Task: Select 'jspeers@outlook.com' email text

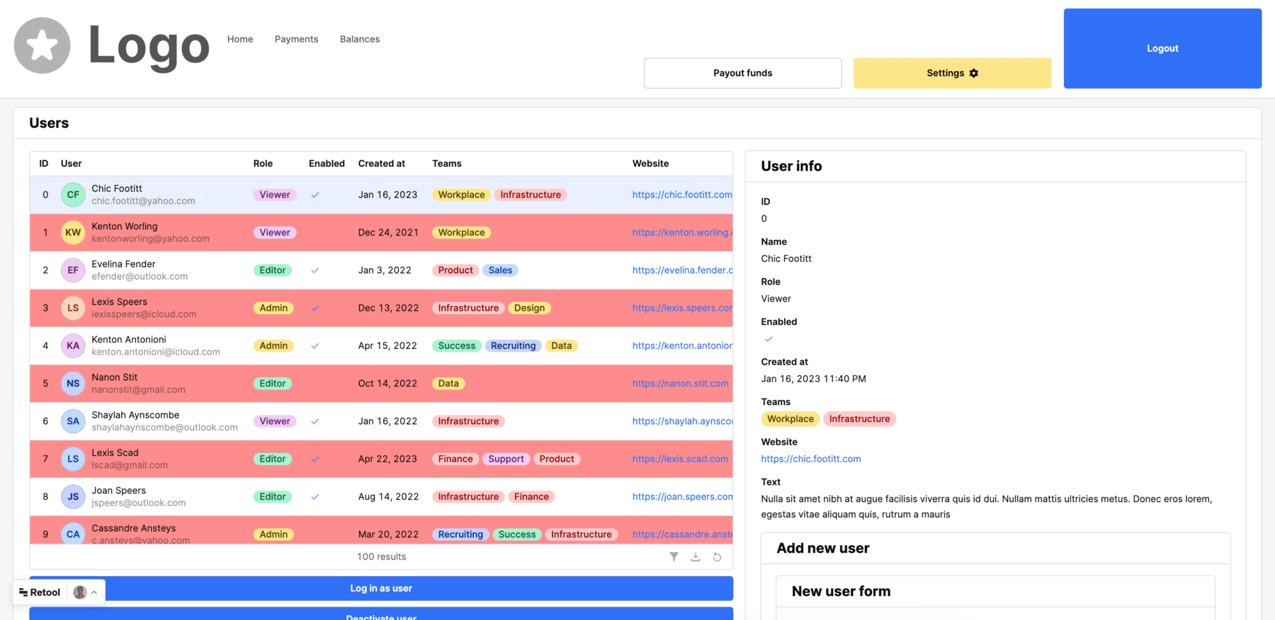Action: [139, 503]
